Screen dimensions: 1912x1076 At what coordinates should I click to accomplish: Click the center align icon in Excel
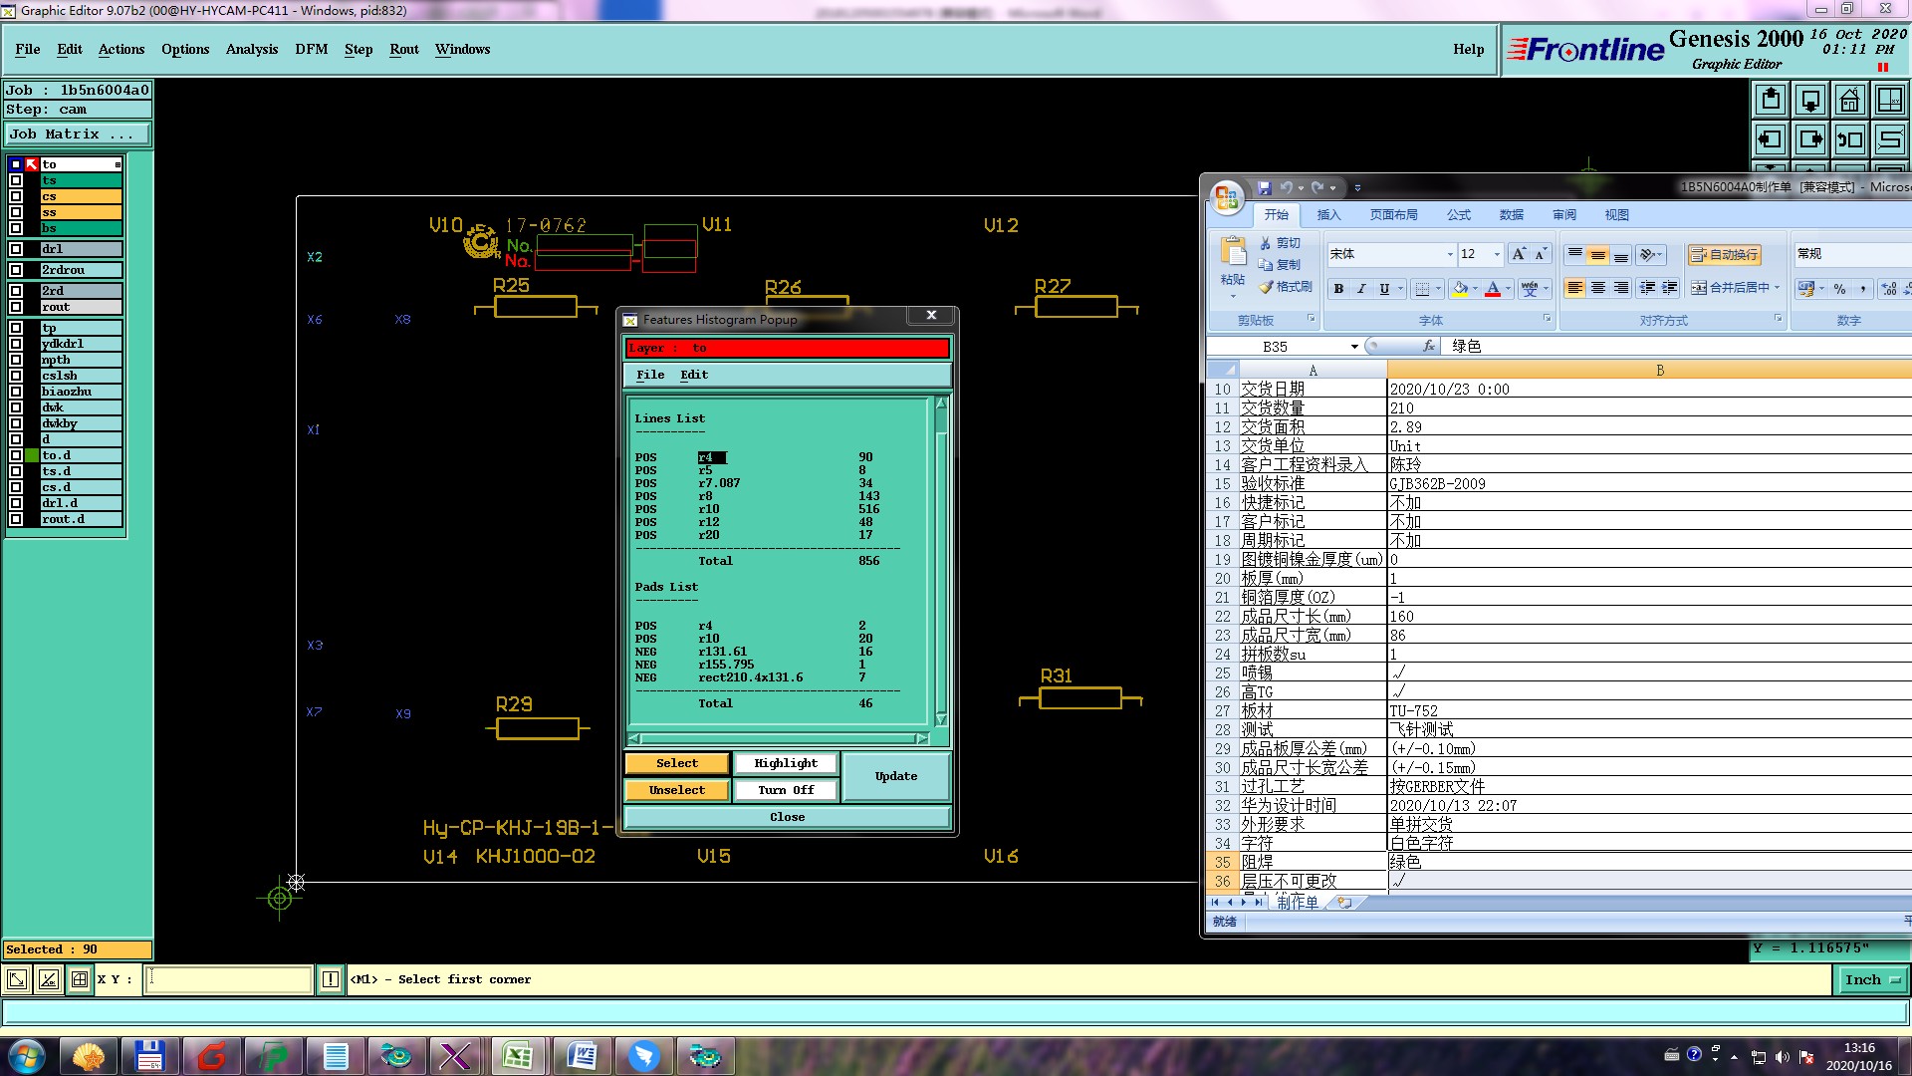pyautogui.click(x=1597, y=289)
